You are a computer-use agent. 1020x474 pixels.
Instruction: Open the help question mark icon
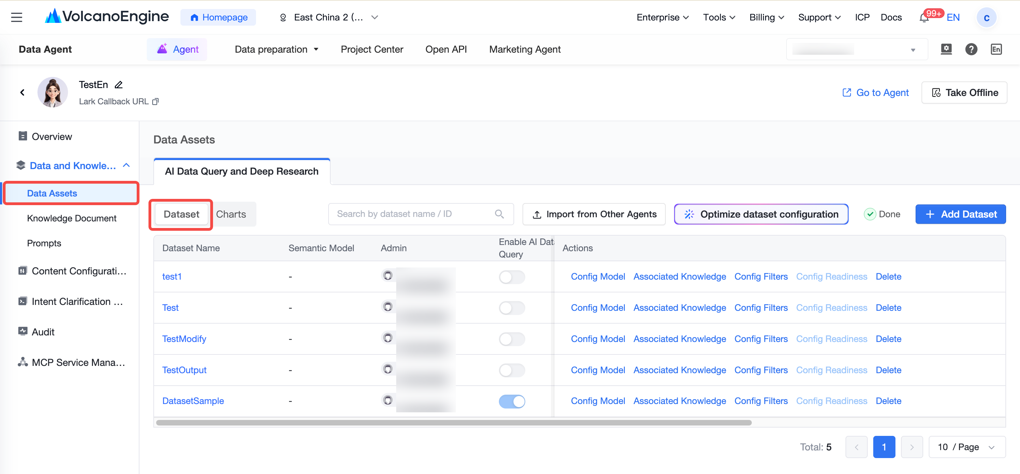971,49
